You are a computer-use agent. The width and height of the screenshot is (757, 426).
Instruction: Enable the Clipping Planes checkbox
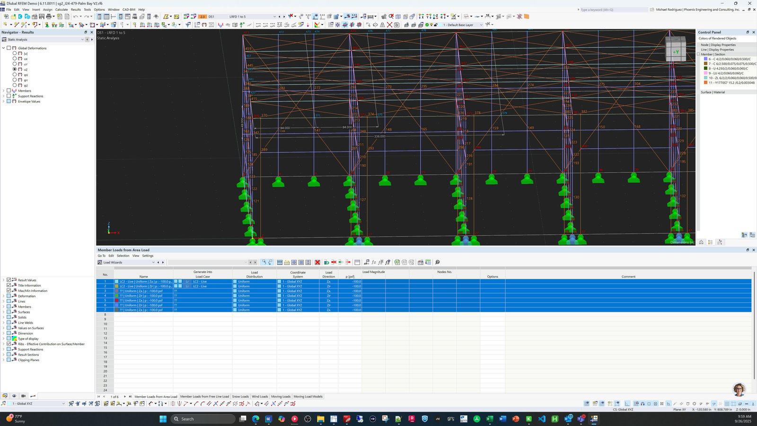pyautogui.click(x=9, y=360)
